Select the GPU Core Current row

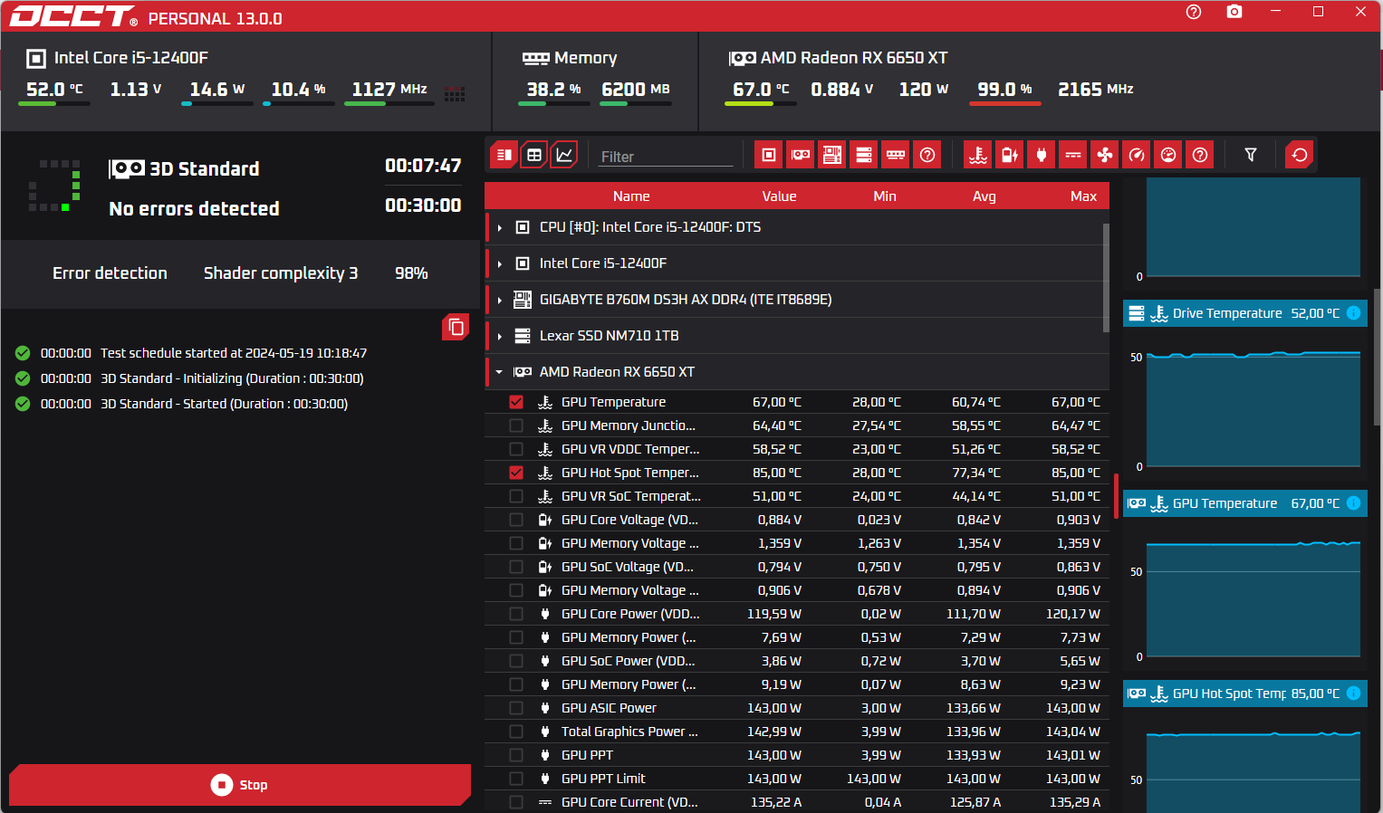(x=797, y=802)
